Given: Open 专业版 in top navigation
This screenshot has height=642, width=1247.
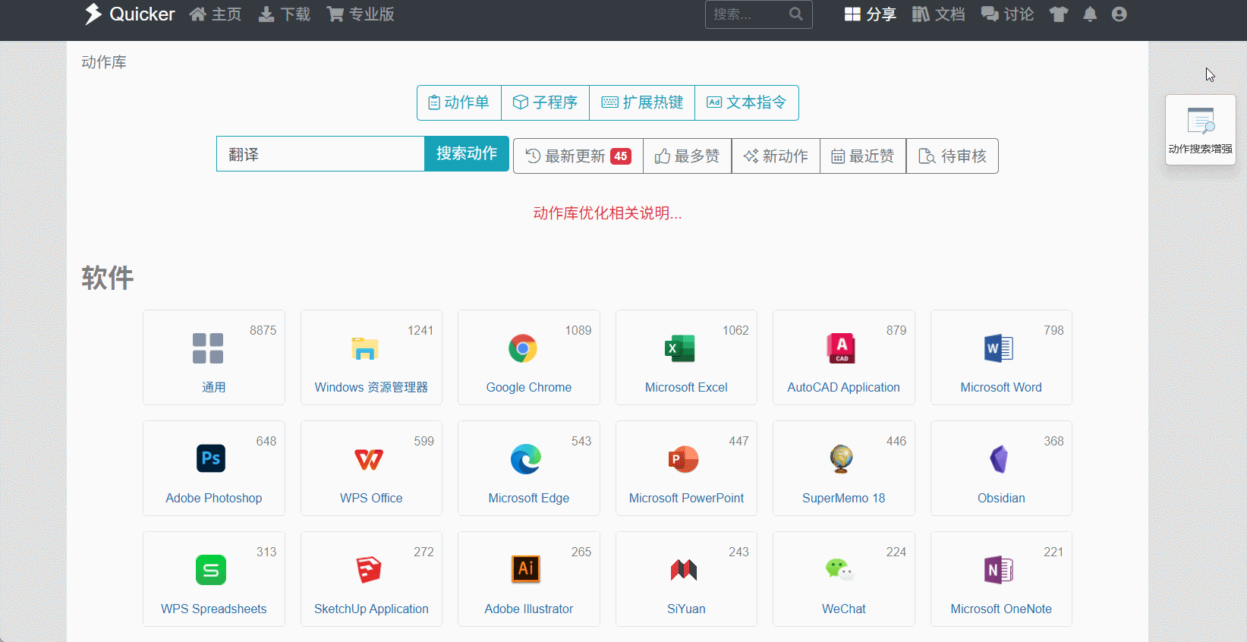Looking at the screenshot, I should coord(361,14).
